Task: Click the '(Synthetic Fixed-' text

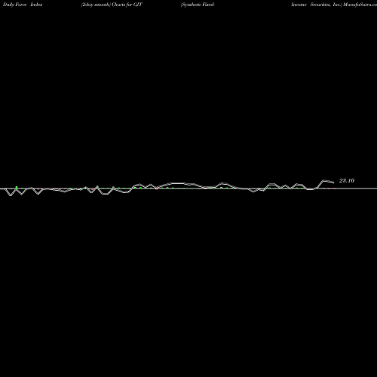Action: click(198, 5)
